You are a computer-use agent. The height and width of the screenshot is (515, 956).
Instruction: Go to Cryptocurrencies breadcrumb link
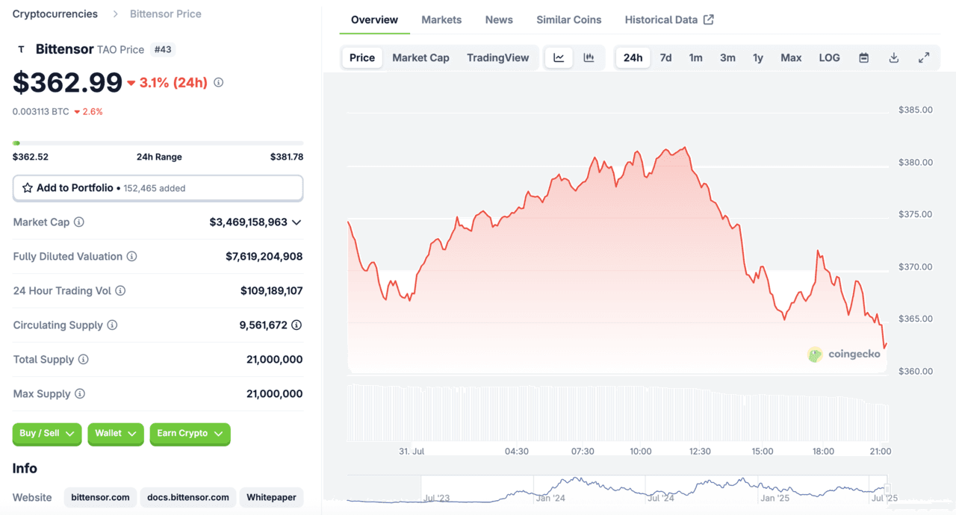(x=55, y=13)
